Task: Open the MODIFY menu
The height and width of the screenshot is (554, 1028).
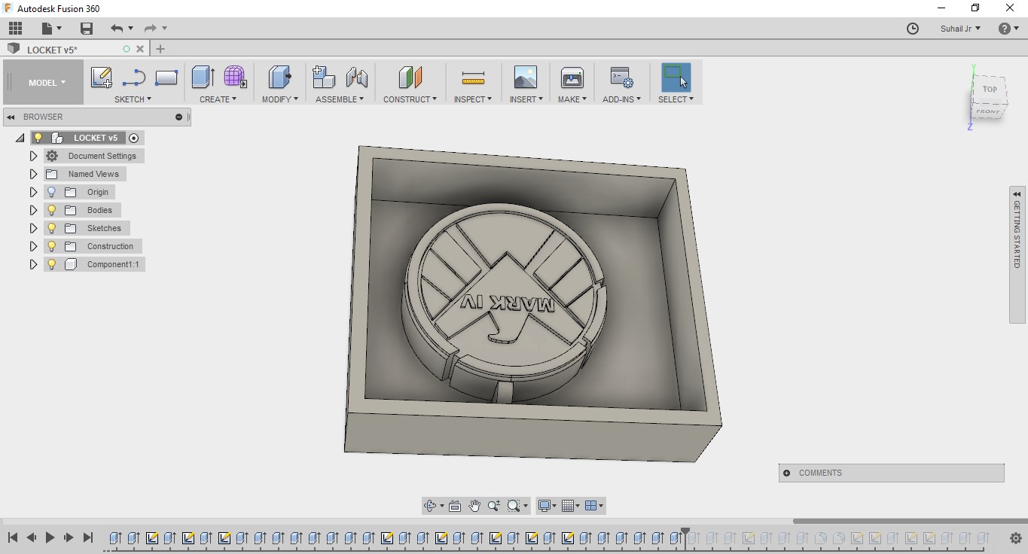Action: click(279, 99)
